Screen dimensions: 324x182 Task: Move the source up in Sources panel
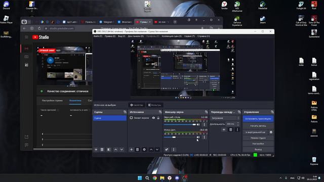(x=151, y=150)
